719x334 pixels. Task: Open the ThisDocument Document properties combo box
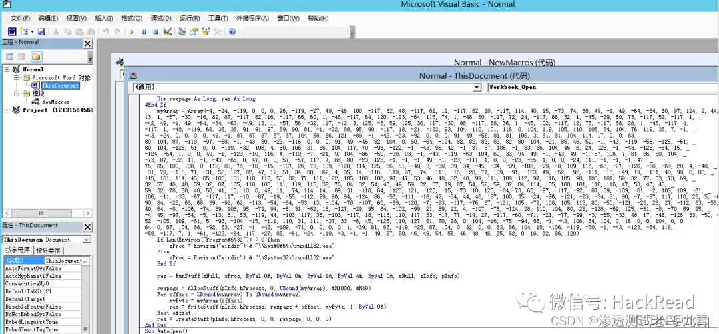pyautogui.click(x=47, y=239)
